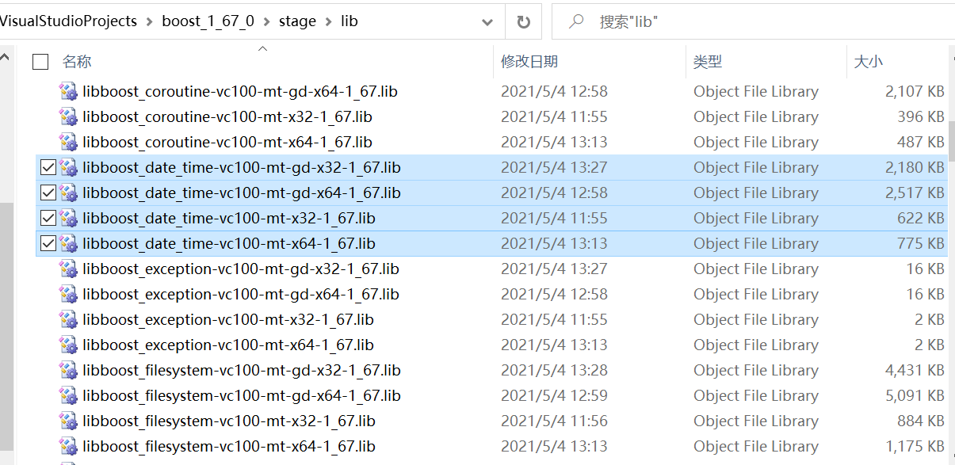The width and height of the screenshot is (955, 465).
Task: Click the libboost_filesystem-vc100-mt-x64 file icon
Action: [x=69, y=446]
